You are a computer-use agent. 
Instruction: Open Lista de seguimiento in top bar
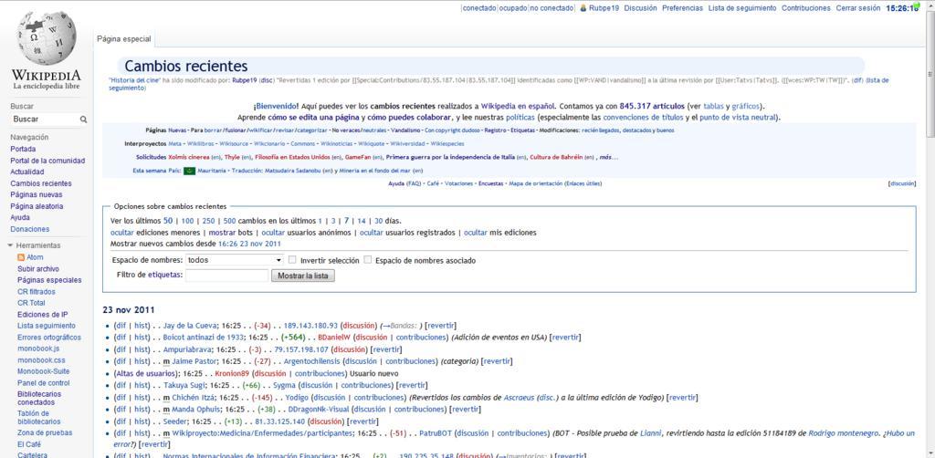click(742, 8)
